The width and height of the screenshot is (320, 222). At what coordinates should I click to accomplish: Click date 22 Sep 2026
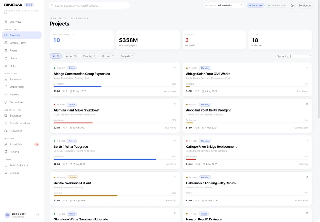tap(79, 91)
